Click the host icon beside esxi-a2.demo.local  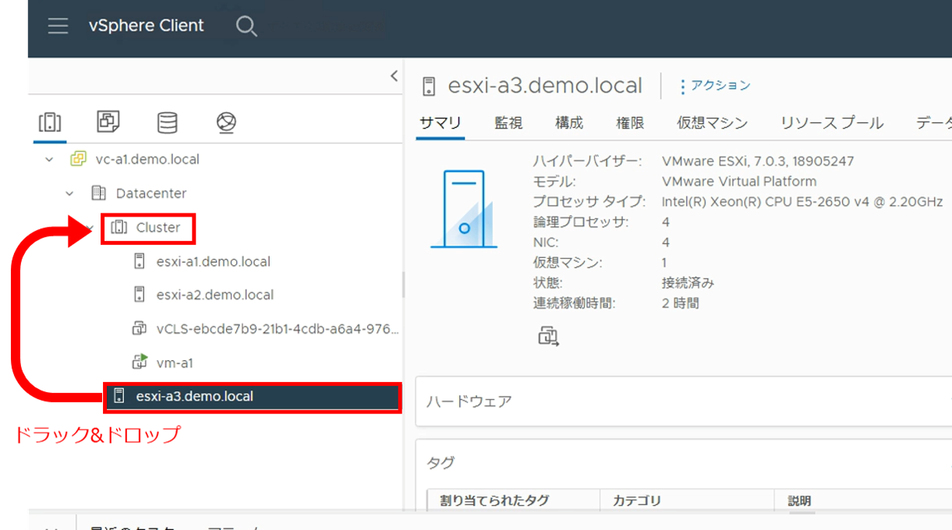click(140, 295)
